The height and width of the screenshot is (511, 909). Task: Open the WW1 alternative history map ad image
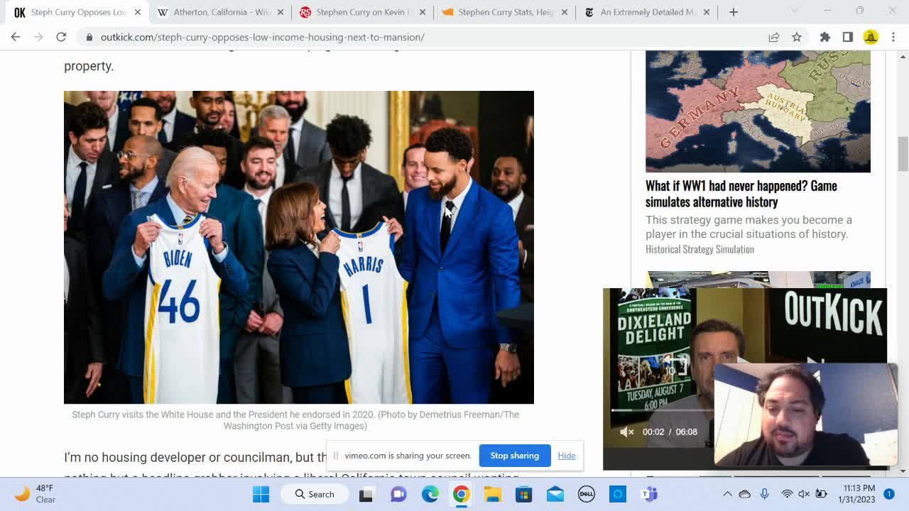pos(758,111)
